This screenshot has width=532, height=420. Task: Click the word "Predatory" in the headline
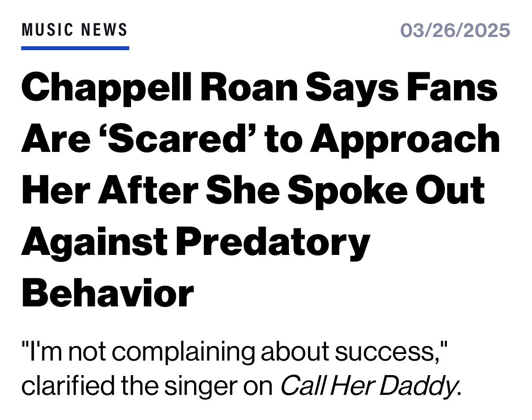coord(273,242)
